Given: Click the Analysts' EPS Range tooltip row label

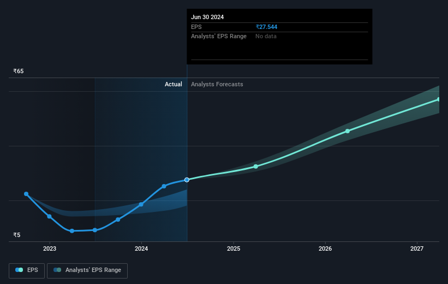Looking at the screenshot, I should [219, 37].
